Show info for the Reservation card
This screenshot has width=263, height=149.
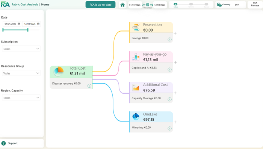169,40
